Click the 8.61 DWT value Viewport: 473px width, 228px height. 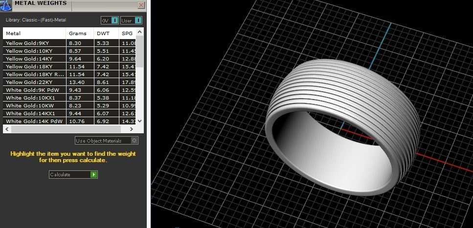(103, 82)
